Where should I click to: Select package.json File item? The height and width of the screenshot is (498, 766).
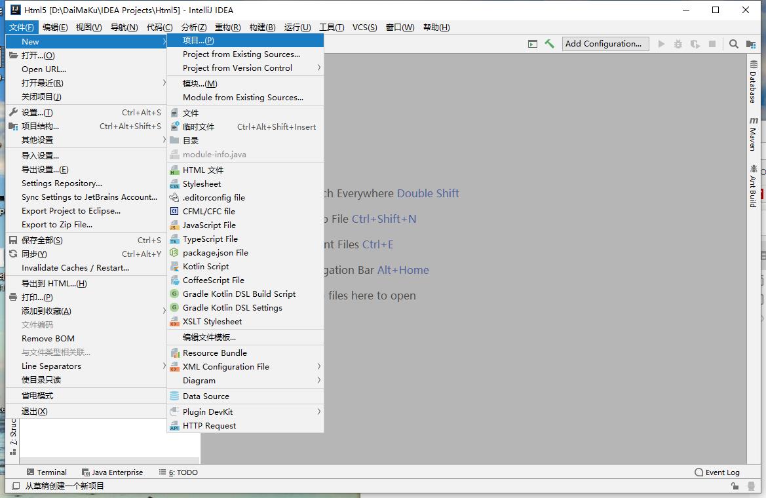coord(245,253)
